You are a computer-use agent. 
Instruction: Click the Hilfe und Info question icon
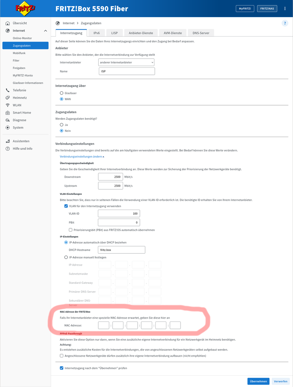[8, 149]
